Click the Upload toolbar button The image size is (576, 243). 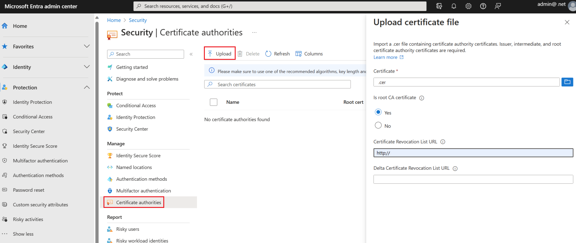pos(220,53)
